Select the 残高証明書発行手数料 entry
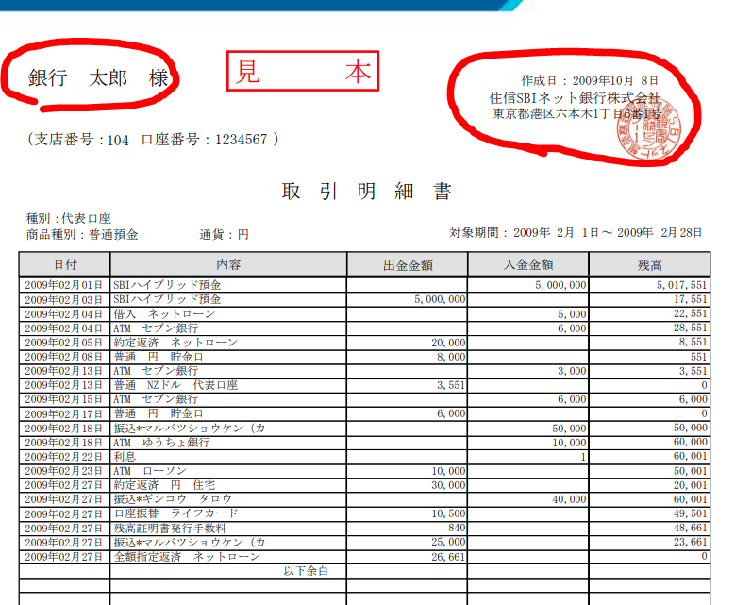The image size is (735, 605). 170,529
